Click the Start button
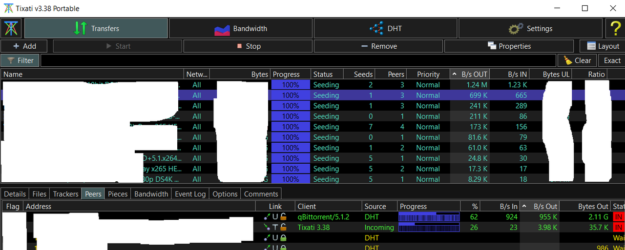The height and width of the screenshot is (250, 625). click(117, 46)
